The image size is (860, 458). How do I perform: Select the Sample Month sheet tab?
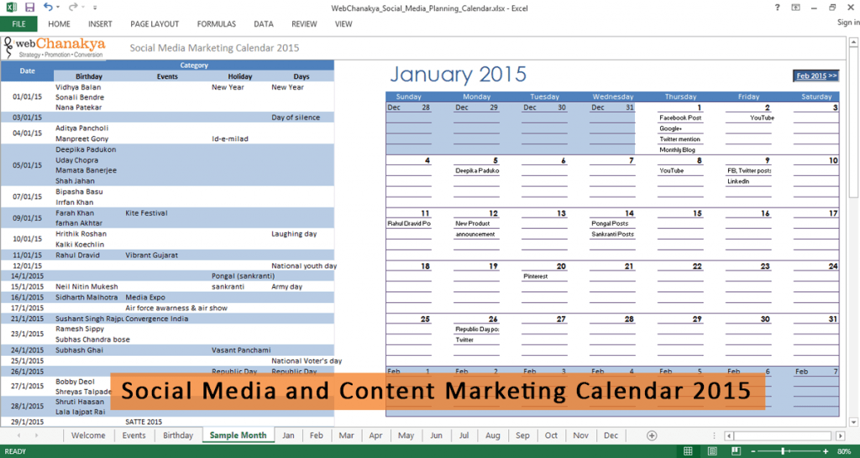(238, 435)
